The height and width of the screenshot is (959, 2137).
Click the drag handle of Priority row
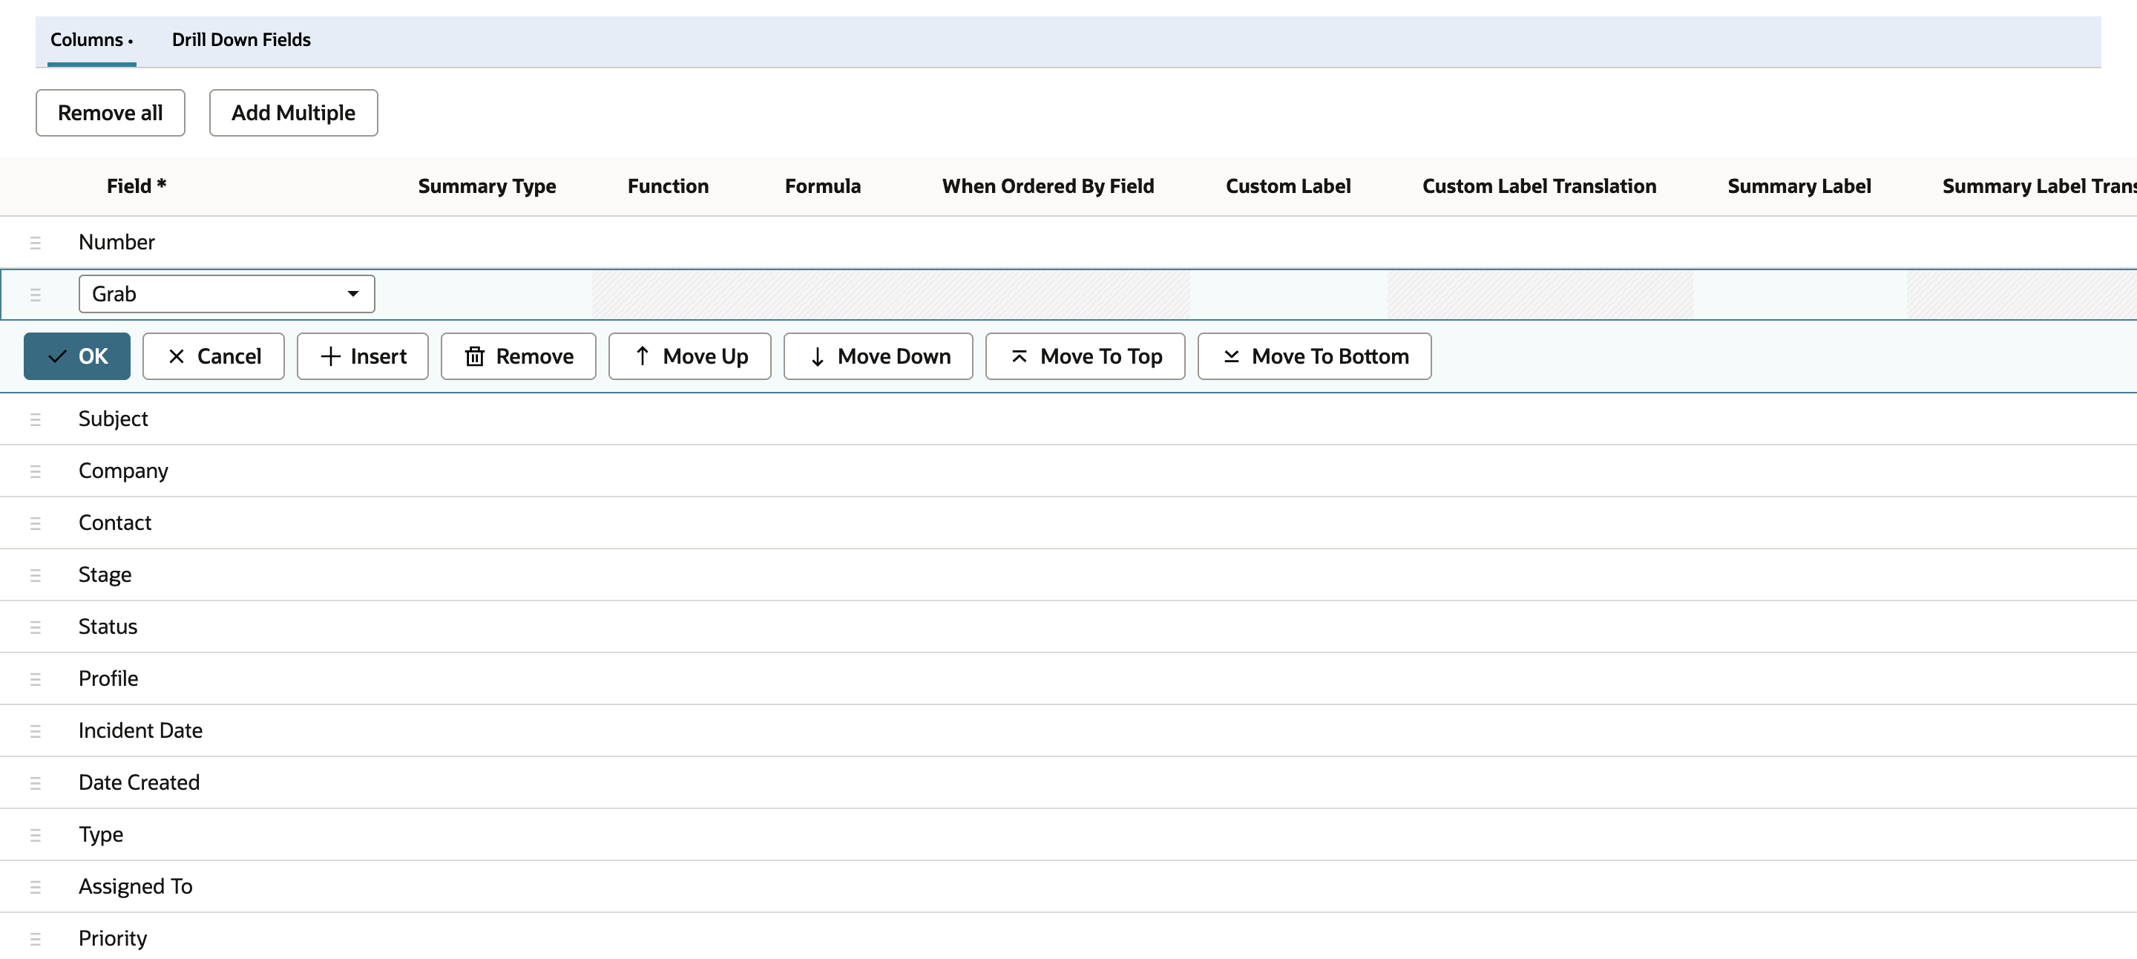35,939
